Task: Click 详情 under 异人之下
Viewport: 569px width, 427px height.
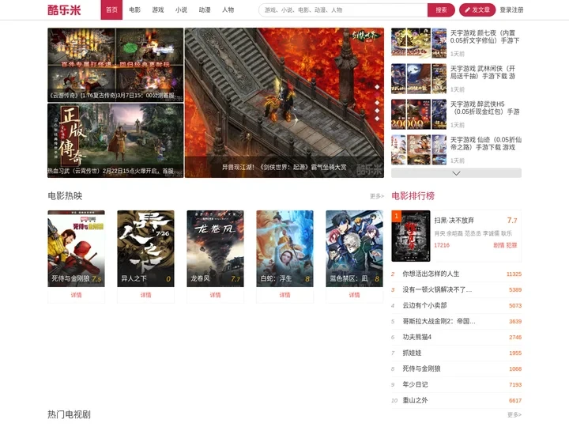Action: pos(145,295)
